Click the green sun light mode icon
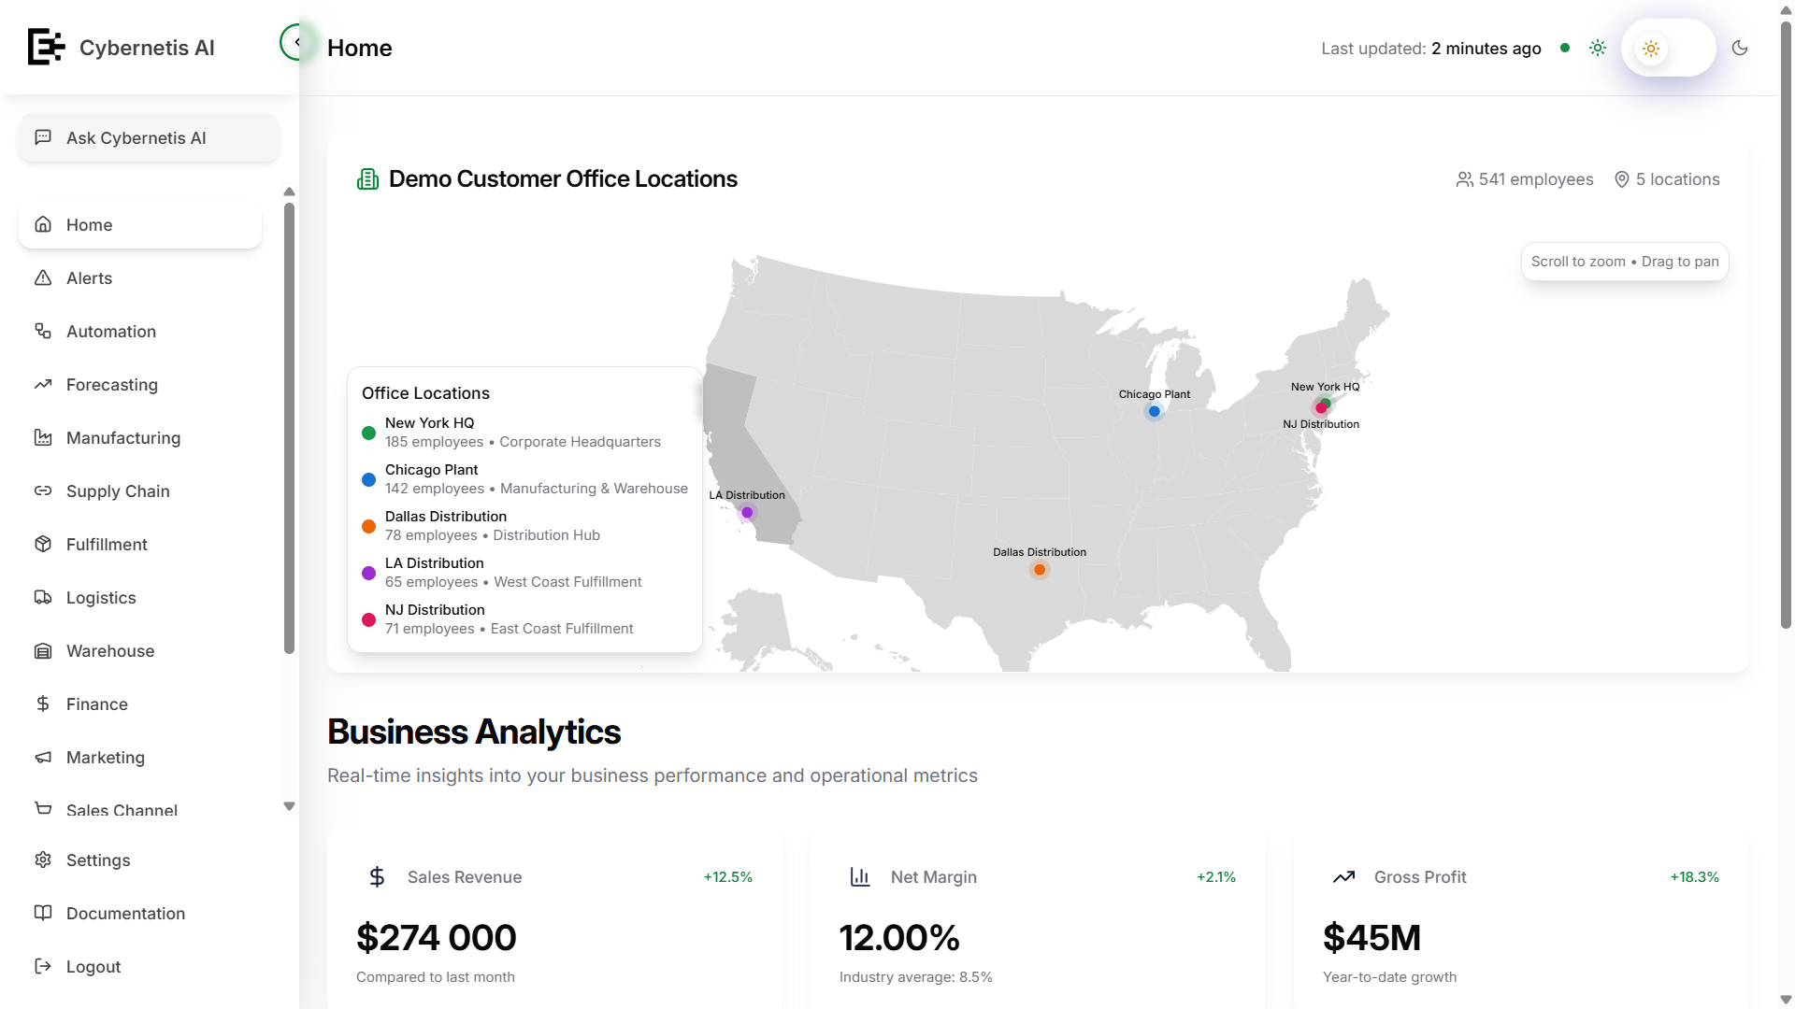Screen dimensions: 1795x1009 pos(1598,49)
